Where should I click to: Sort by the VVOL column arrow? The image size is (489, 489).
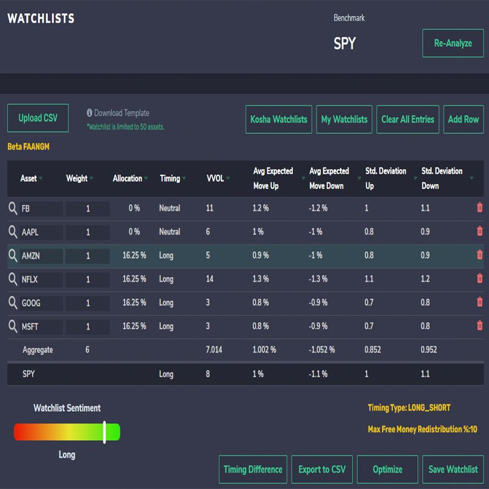pyautogui.click(x=228, y=178)
